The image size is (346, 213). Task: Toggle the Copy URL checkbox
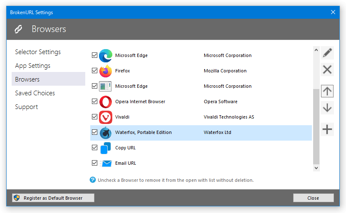click(x=94, y=147)
